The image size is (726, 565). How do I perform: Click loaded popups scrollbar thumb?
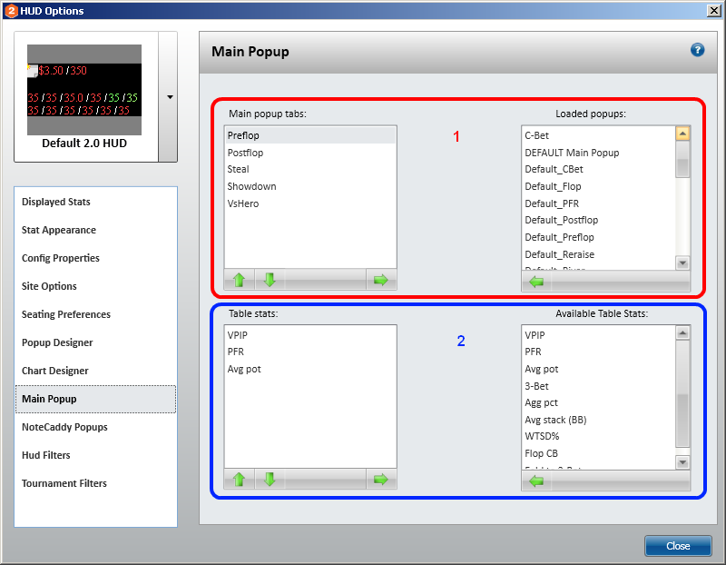click(x=682, y=160)
